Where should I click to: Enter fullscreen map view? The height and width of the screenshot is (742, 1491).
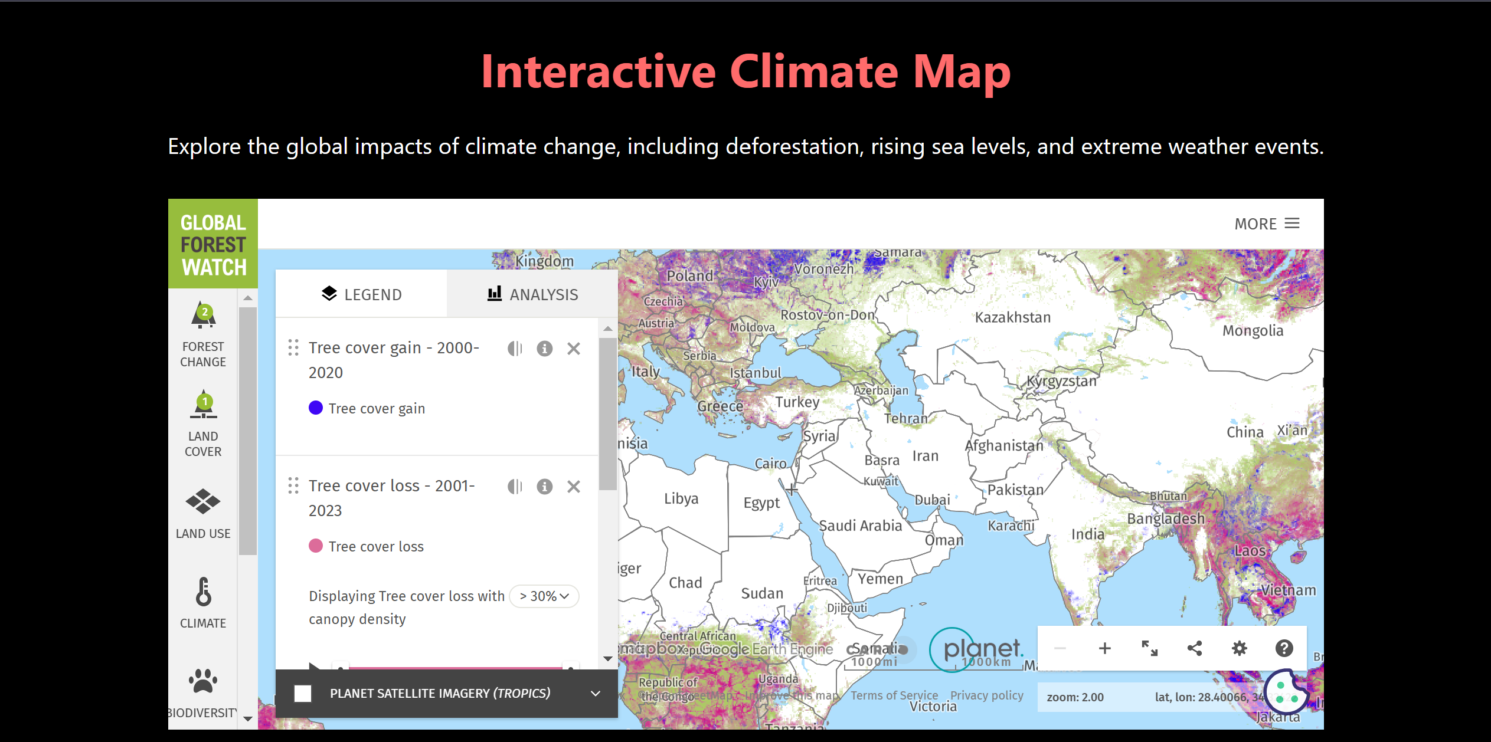pyautogui.click(x=1149, y=649)
